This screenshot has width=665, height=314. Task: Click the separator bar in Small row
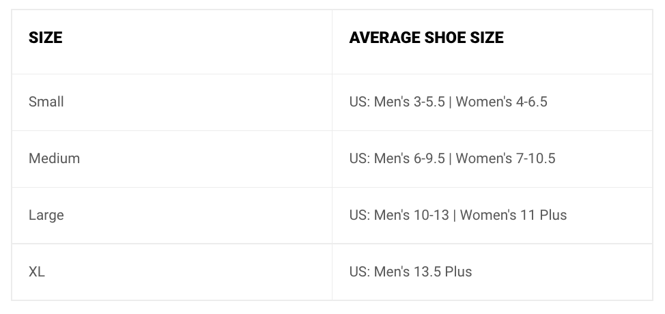[x=451, y=102]
